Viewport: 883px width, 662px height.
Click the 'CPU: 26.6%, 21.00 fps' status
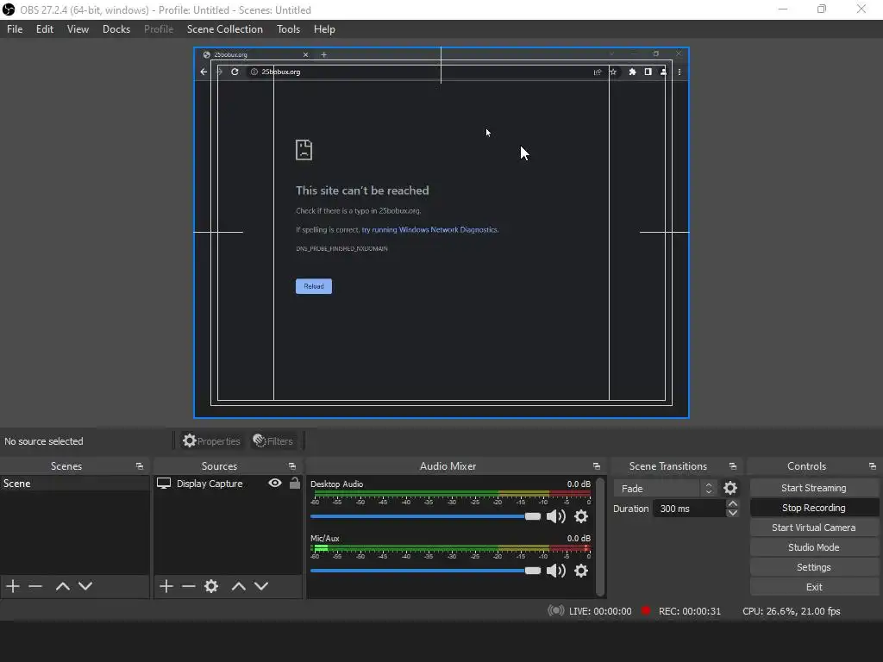[x=792, y=611]
